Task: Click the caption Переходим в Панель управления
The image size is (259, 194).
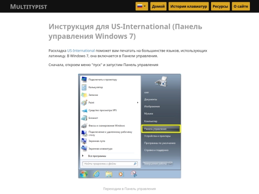Action: [129, 189]
